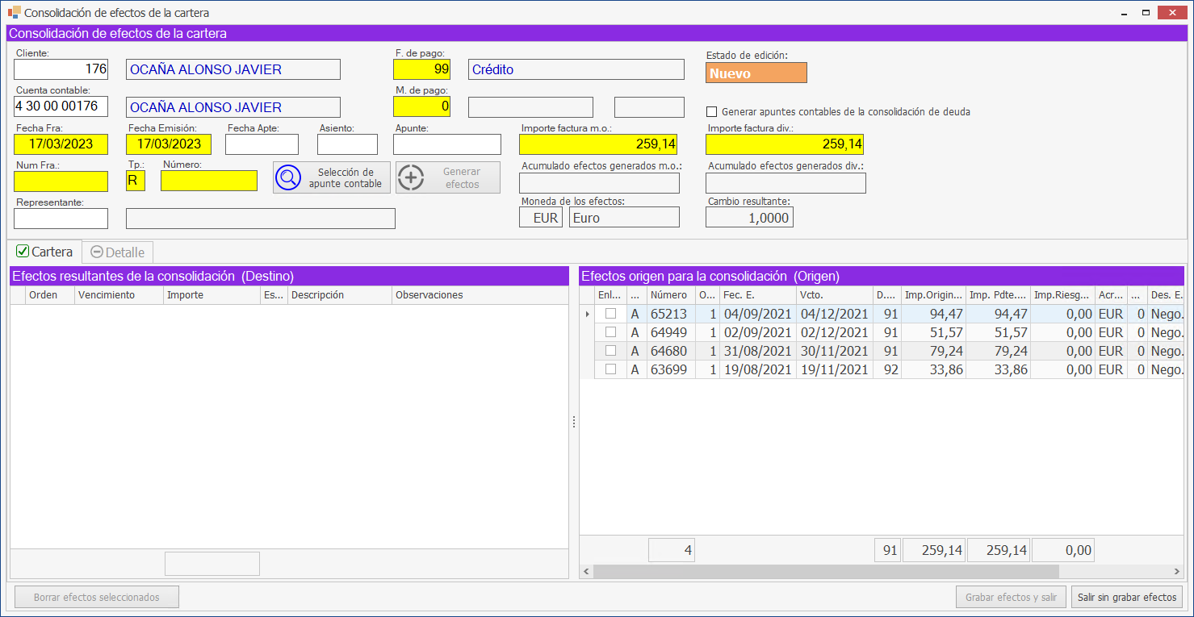The width and height of the screenshot is (1194, 617).
Task: Click the row indicator arrow beside effect 65213
Action: [x=587, y=314]
